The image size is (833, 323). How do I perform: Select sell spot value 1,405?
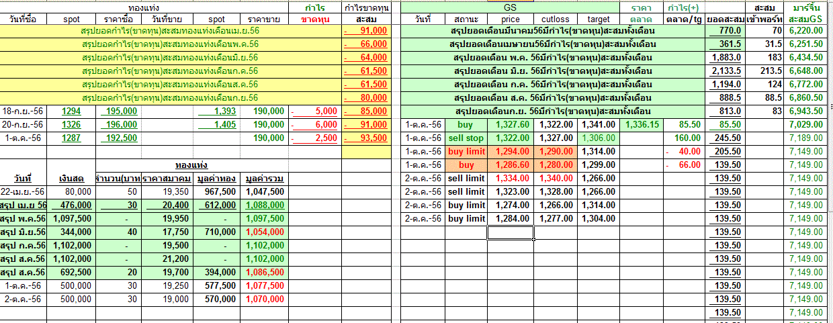pos(217,125)
